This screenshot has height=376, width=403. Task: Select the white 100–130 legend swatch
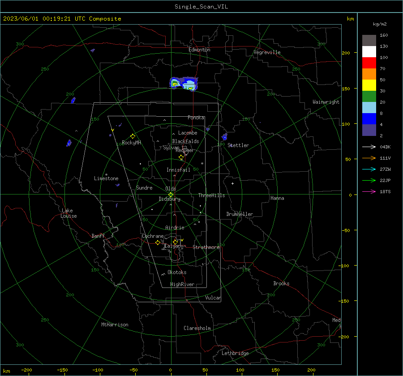(369, 52)
